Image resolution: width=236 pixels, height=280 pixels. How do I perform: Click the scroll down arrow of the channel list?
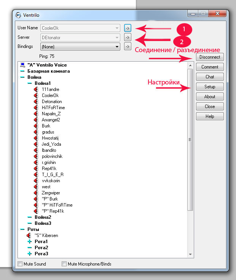(x=190, y=254)
